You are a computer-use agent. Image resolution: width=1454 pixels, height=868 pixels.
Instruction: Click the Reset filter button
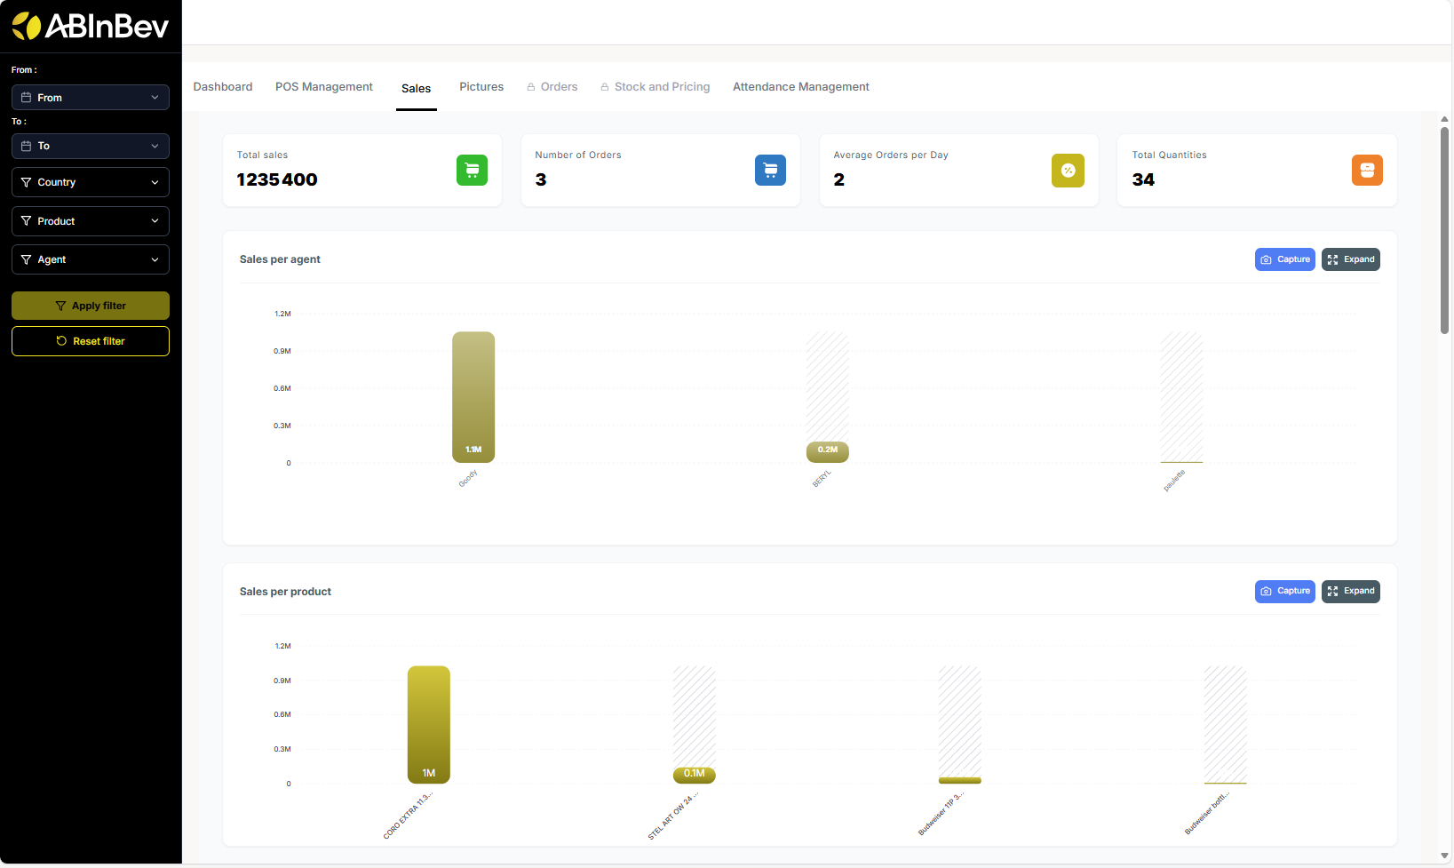click(91, 341)
